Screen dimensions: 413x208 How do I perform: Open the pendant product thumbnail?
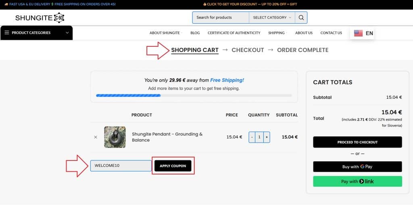pyautogui.click(x=115, y=137)
